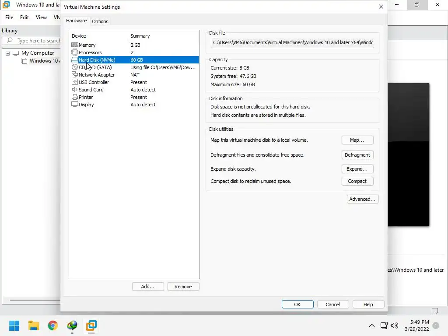Select the Network Adapter icon
Screen dimensions: 448x336
click(74, 74)
